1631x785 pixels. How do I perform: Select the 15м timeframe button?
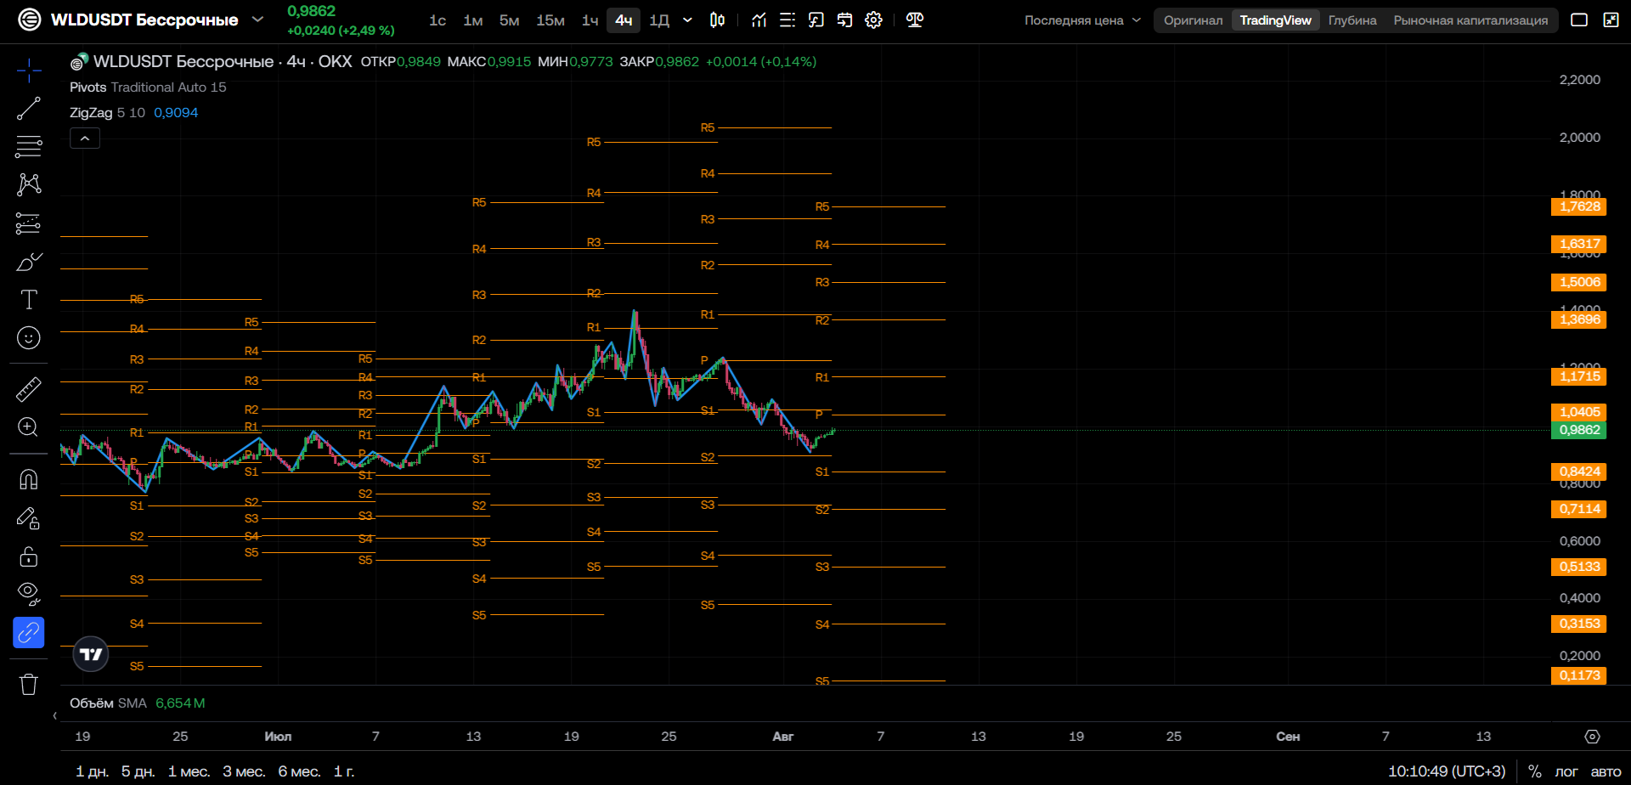point(550,20)
